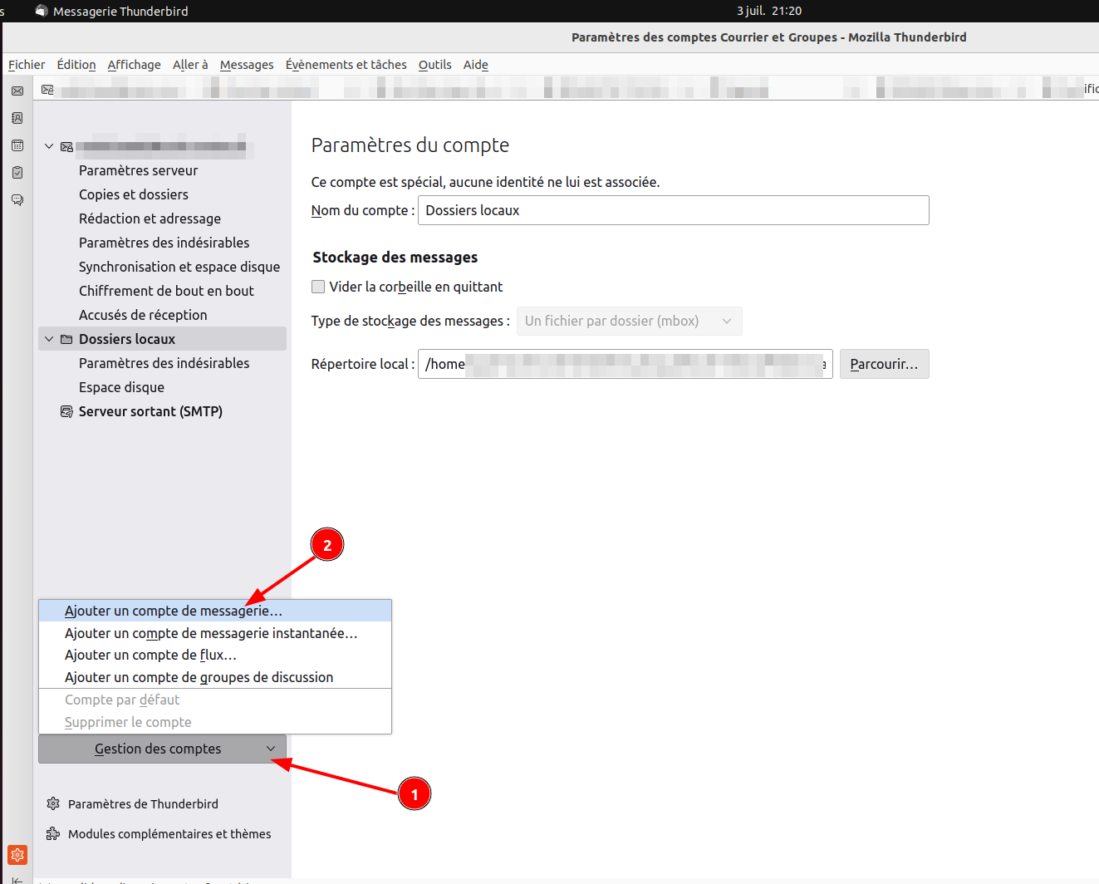Open 'Modules complémentaires et thèmes'
This screenshot has height=884, width=1099.
tap(168, 833)
